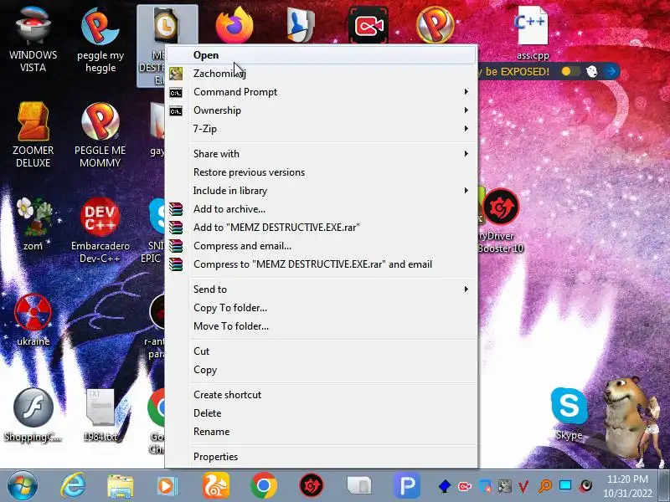
Task: Select the Embarcadero Dev-C++ desktop icon
Action: pyautogui.click(x=100, y=231)
